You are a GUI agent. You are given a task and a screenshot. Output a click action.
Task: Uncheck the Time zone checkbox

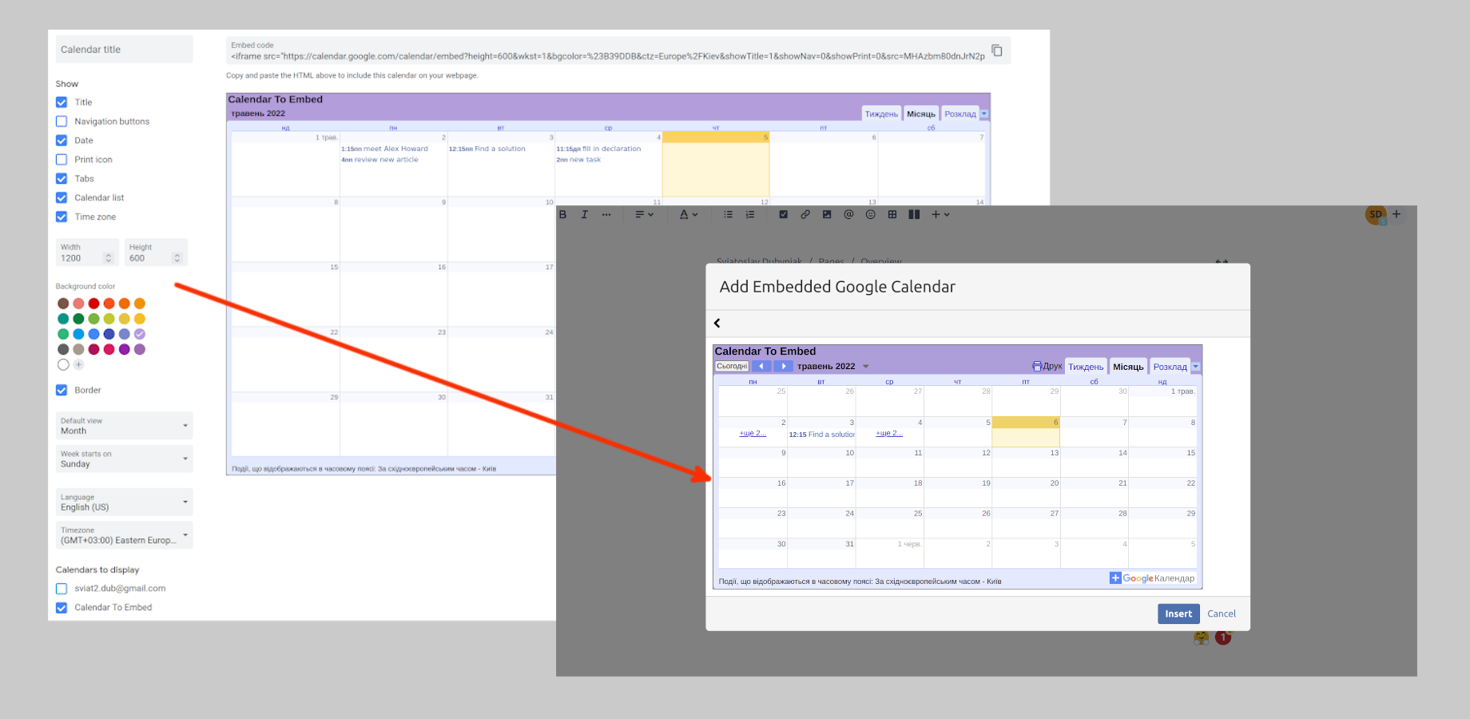pos(62,217)
